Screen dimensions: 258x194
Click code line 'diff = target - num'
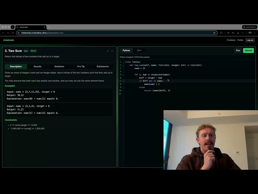150,78
